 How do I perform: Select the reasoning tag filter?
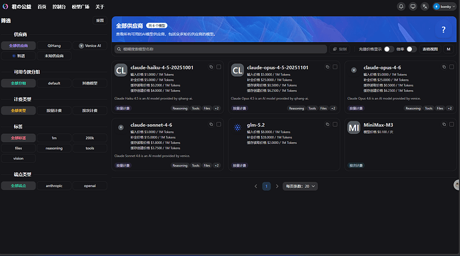click(x=54, y=149)
